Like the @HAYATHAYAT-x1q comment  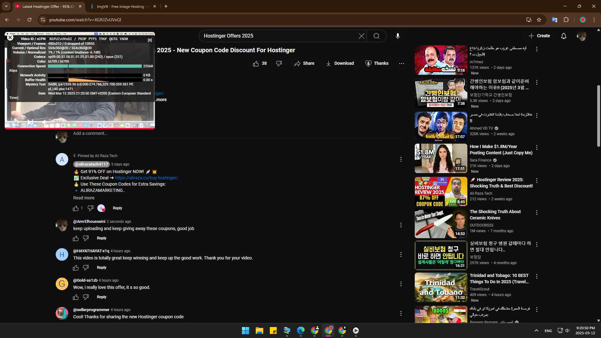click(76, 268)
